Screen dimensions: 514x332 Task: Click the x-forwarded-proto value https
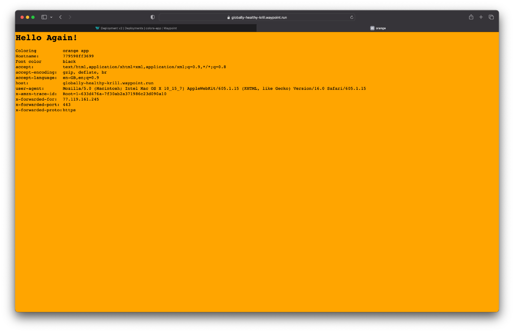click(69, 110)
